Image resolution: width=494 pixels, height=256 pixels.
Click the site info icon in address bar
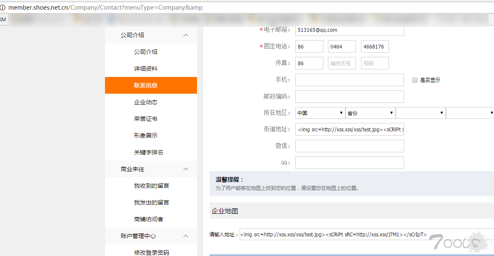click(3, 7)
